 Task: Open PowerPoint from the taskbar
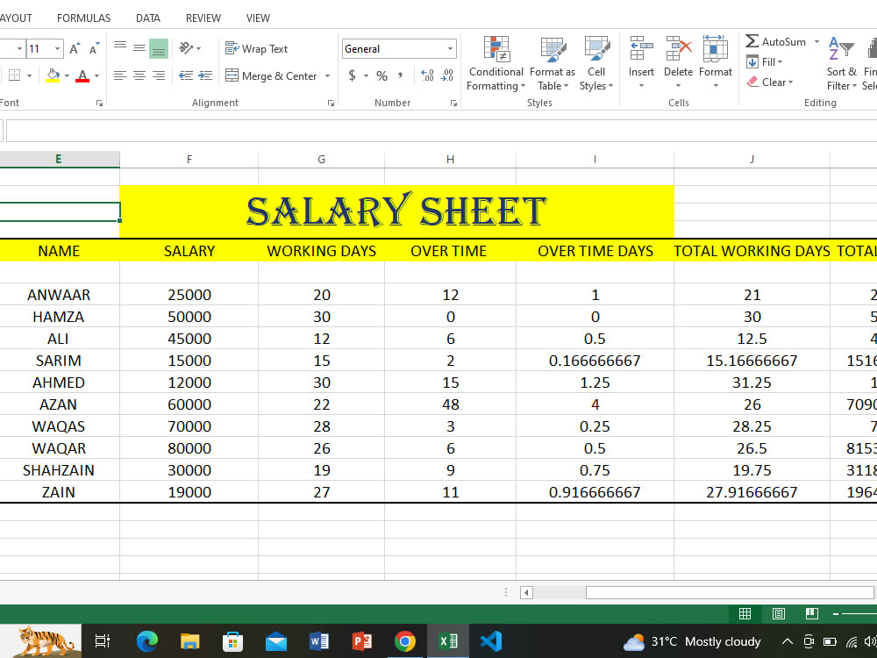pos(362,641)
